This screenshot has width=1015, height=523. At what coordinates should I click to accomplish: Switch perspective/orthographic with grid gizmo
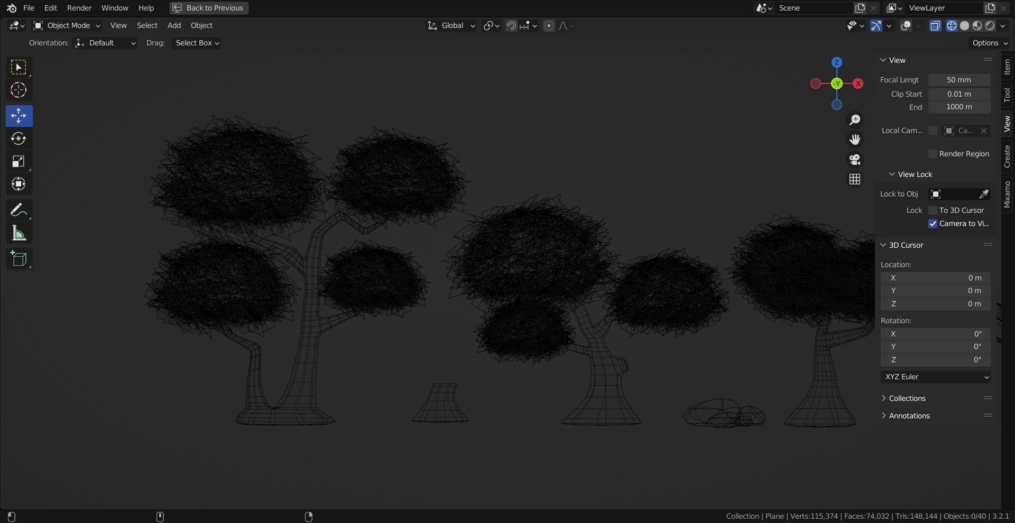tap(855, 180)
